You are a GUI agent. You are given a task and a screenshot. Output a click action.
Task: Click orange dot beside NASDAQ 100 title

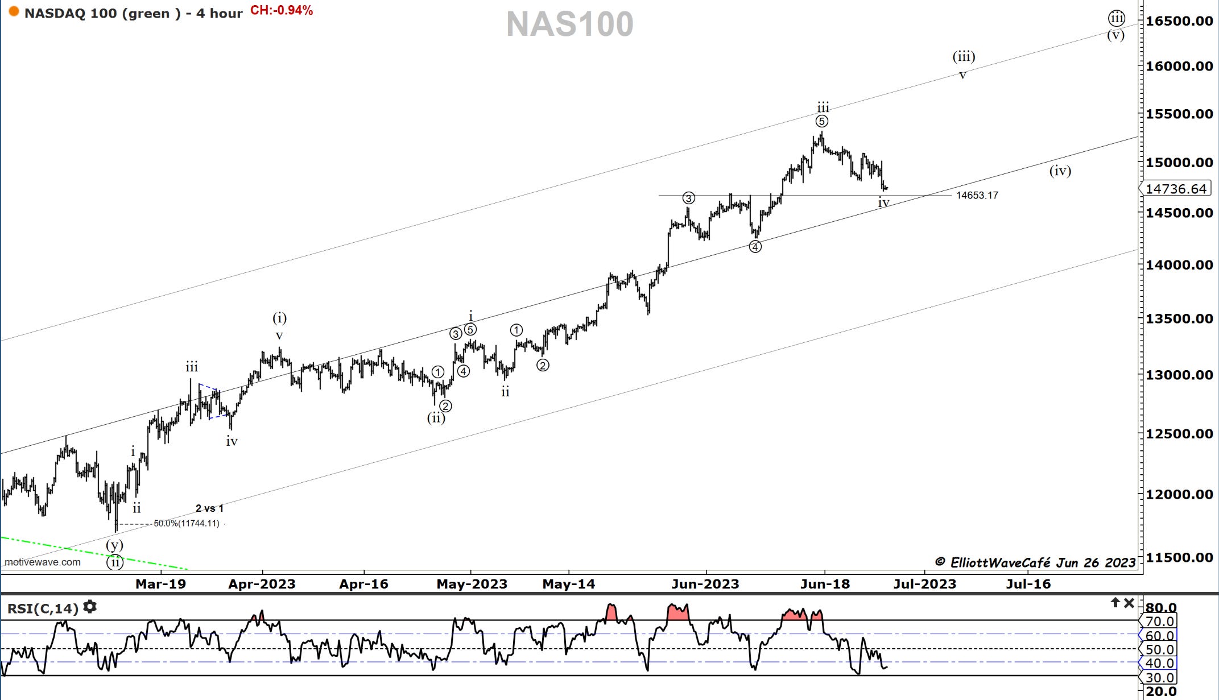[x=14, y=12]
